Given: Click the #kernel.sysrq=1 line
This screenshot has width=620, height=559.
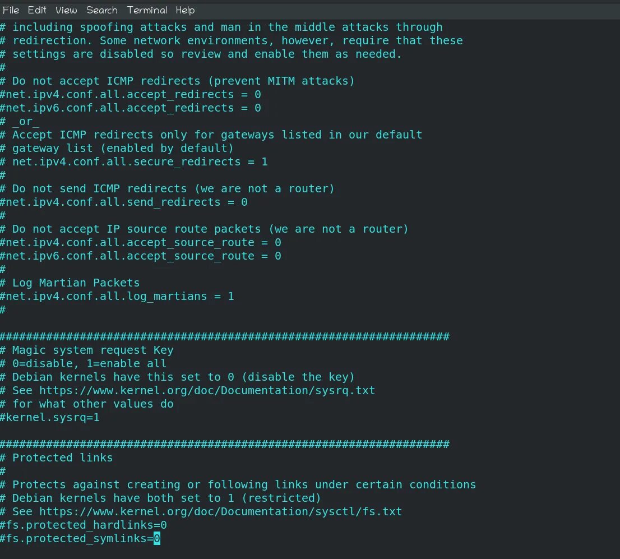Looking at the screenshot, I should 50,417.
